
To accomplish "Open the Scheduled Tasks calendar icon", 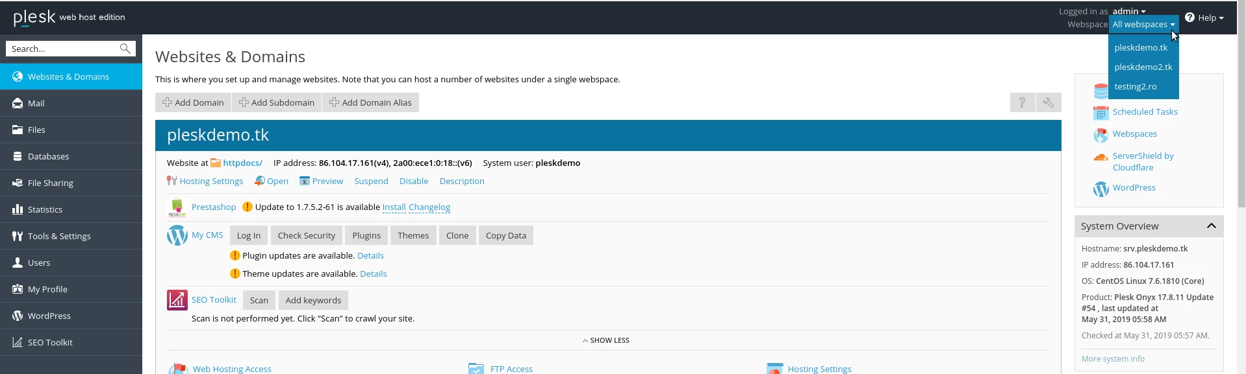I will 1100,113.
